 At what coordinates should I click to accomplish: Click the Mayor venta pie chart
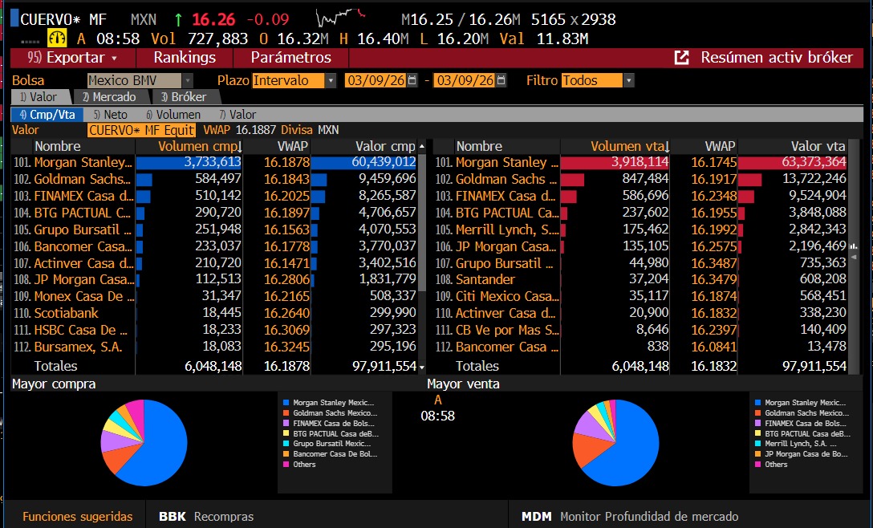[x=615, y=443]
